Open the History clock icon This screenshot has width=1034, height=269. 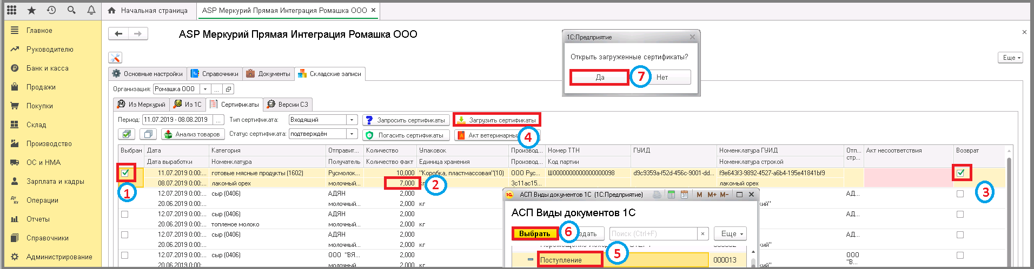(x=51, y=10)
